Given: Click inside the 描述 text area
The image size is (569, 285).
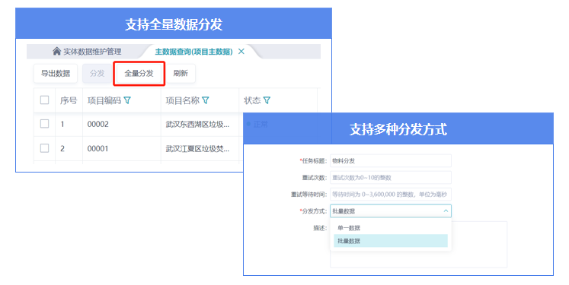Looking at the screenshot, I should [418, 245].
